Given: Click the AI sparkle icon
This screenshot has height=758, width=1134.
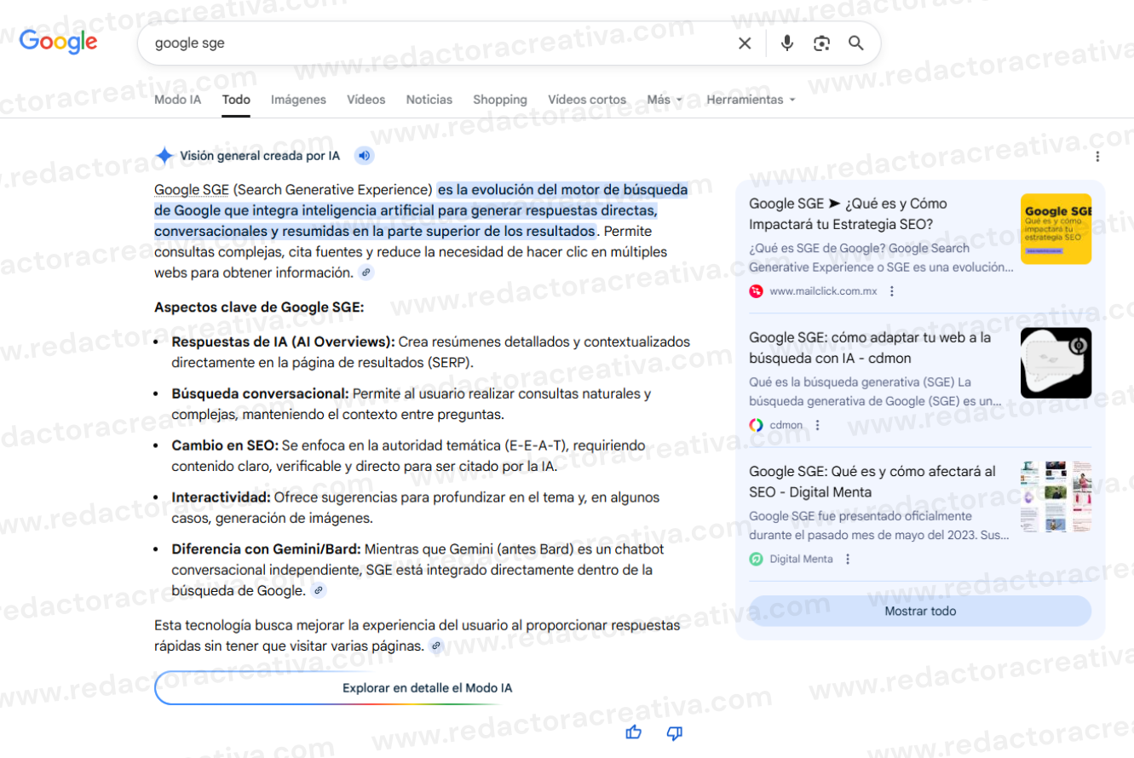Looking at the screenshot, I should [164, 156].
